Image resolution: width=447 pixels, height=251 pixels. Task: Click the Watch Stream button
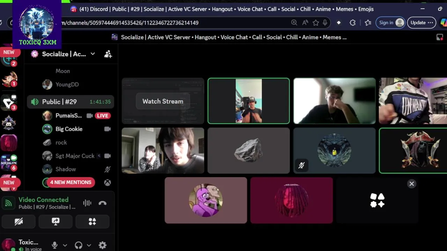pyautogui.click(x=163, y=101)
